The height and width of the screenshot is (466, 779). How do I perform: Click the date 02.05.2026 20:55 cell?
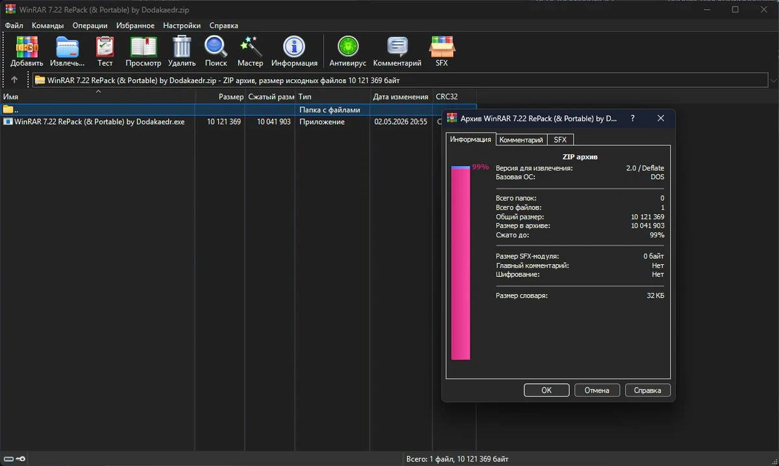click(401, 121)
